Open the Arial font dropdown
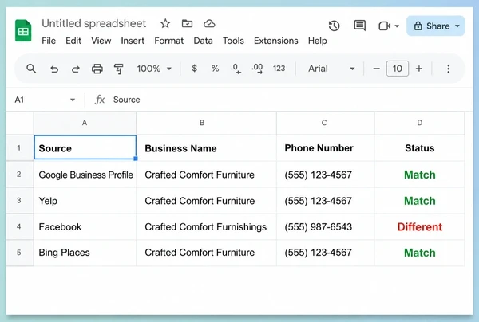Image resolution: width=479 pixels, height=322 pixels. click(x=331, y=69)
